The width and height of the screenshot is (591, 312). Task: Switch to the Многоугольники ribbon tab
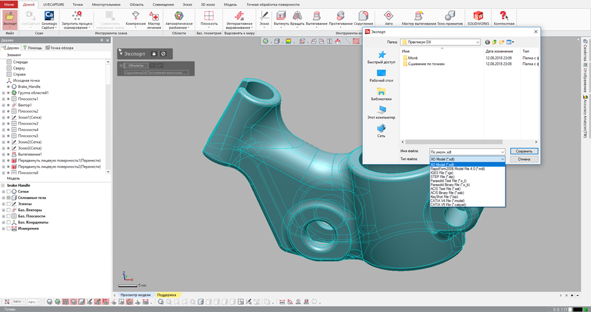(x=106, y=4)
